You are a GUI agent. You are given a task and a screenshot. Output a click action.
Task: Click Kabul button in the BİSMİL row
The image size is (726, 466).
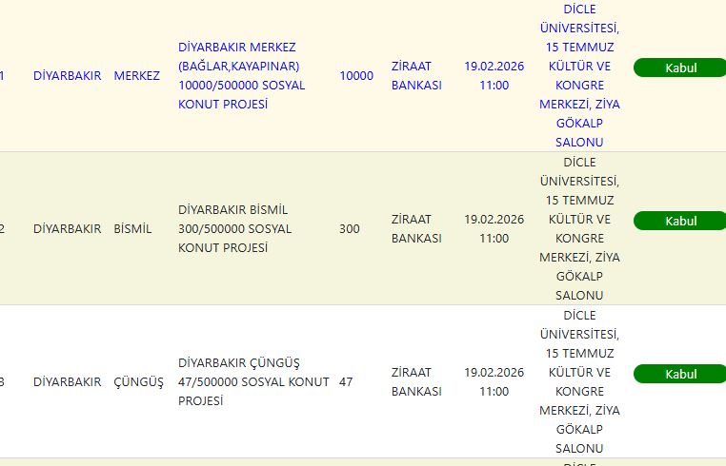[x=679, y=221]
